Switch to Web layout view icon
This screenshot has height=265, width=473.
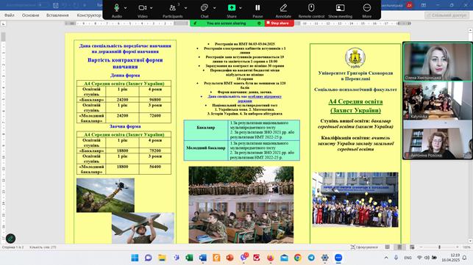(x=412, y=247)
